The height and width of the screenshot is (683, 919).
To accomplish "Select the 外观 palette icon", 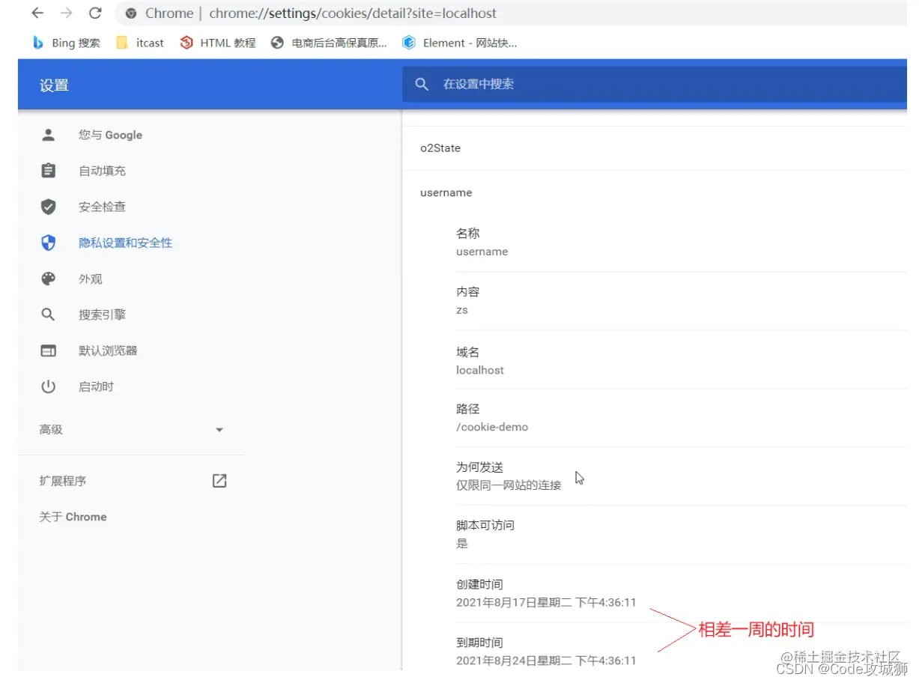I will [48, 279].
